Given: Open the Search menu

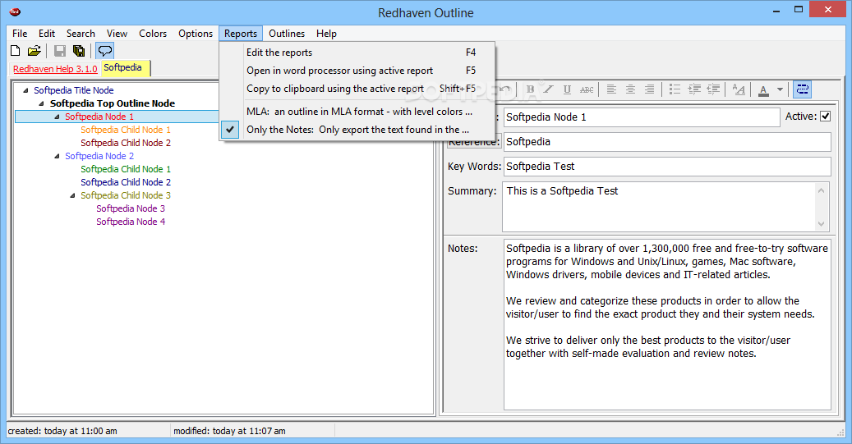Looking at the screenshot, I should pyautogui.click(x=81, y=34).
